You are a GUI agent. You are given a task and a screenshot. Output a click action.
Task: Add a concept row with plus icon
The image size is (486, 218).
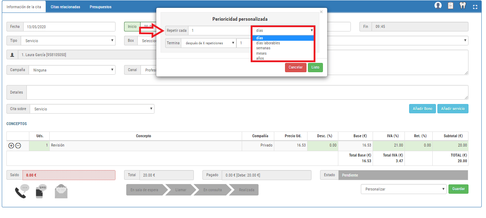11,145
